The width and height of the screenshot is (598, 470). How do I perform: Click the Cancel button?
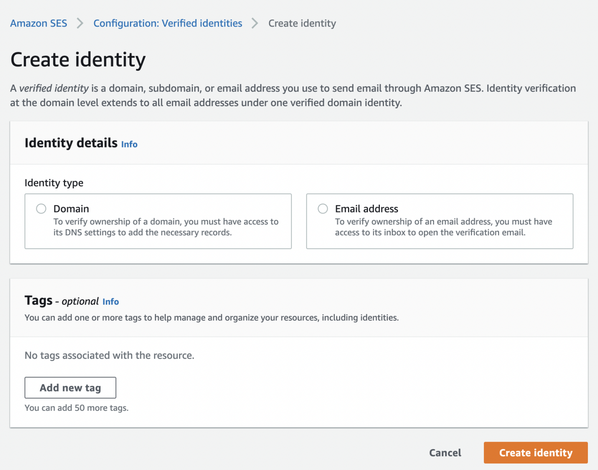click(445, 452)
